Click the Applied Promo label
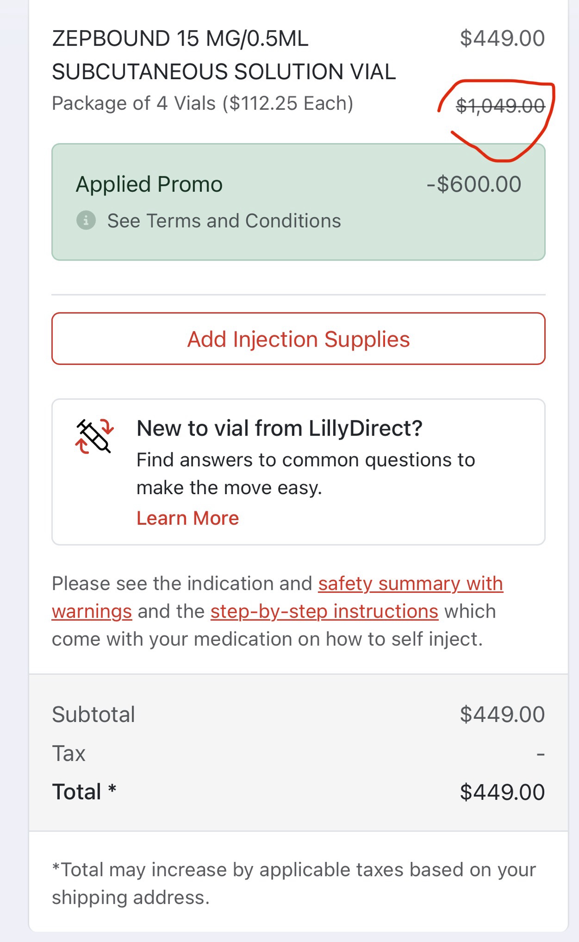The image size is (579, 942). pyautogui.click(x=149, y=184)
